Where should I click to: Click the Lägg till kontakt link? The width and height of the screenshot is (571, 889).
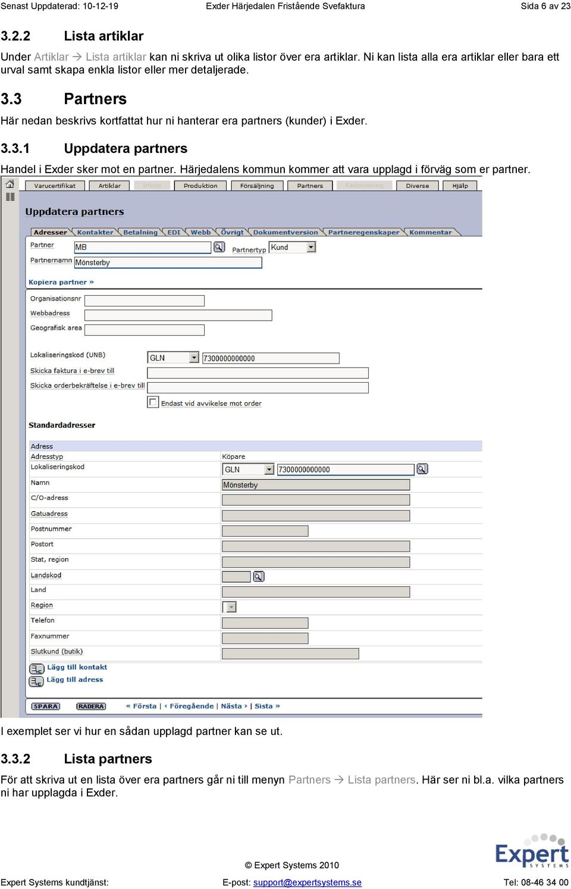pos(77,667)
